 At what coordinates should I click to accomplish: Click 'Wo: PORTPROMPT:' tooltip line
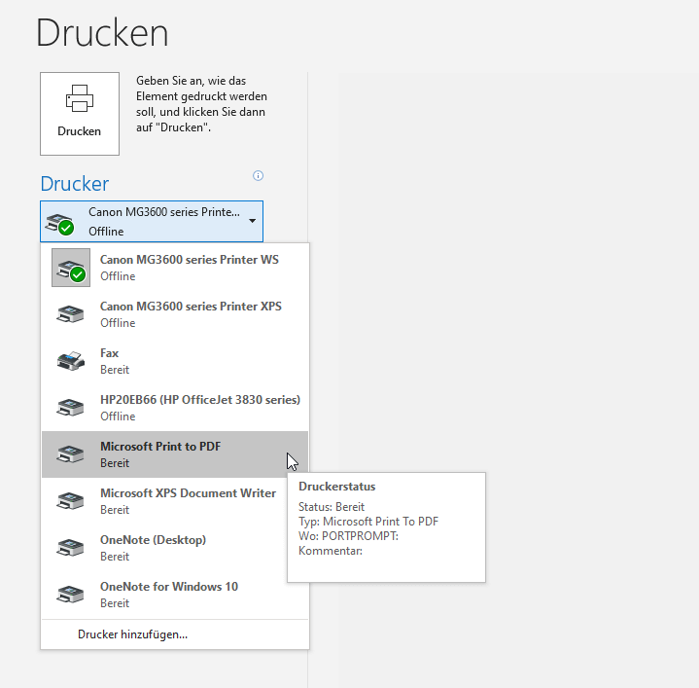(348, 536)
